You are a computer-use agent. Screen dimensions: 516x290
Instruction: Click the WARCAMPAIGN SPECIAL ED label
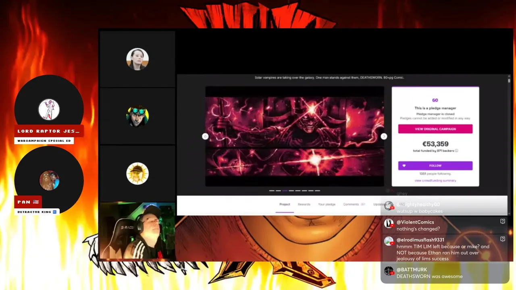coord(44,141)
